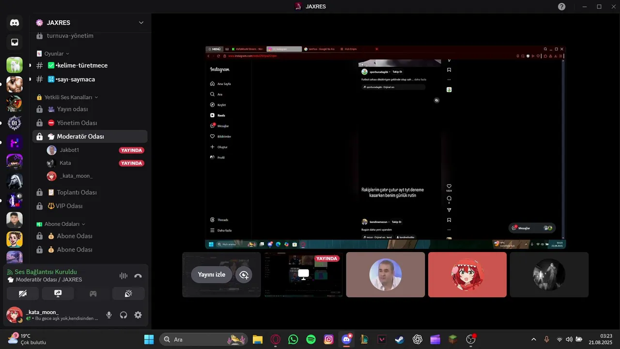Collapse the Oyunlar category
This screenshot has height=349, width=620.
coord(57,54)
